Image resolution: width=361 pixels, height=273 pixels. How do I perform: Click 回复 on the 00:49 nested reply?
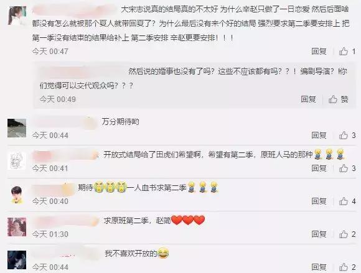click(x=308, y=99)
